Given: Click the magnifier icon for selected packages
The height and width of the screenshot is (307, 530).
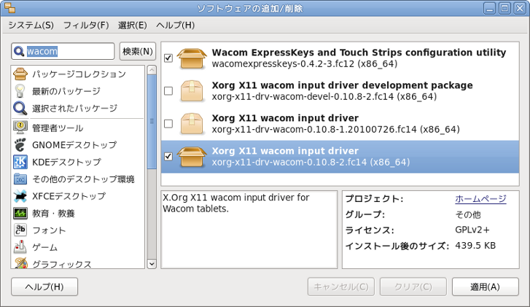Looking at the screenshot, I should [x=20, y=108].
